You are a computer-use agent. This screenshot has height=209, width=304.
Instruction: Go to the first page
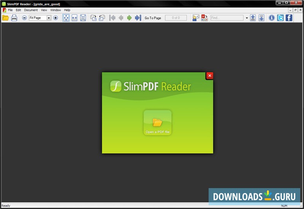(x=112, y=18)
